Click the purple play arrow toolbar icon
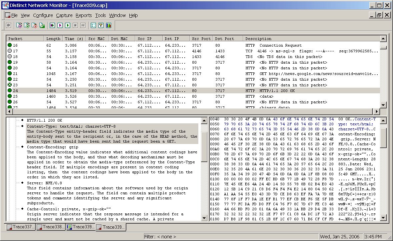Viewport: 393px width, 241px height. point(60,25)
